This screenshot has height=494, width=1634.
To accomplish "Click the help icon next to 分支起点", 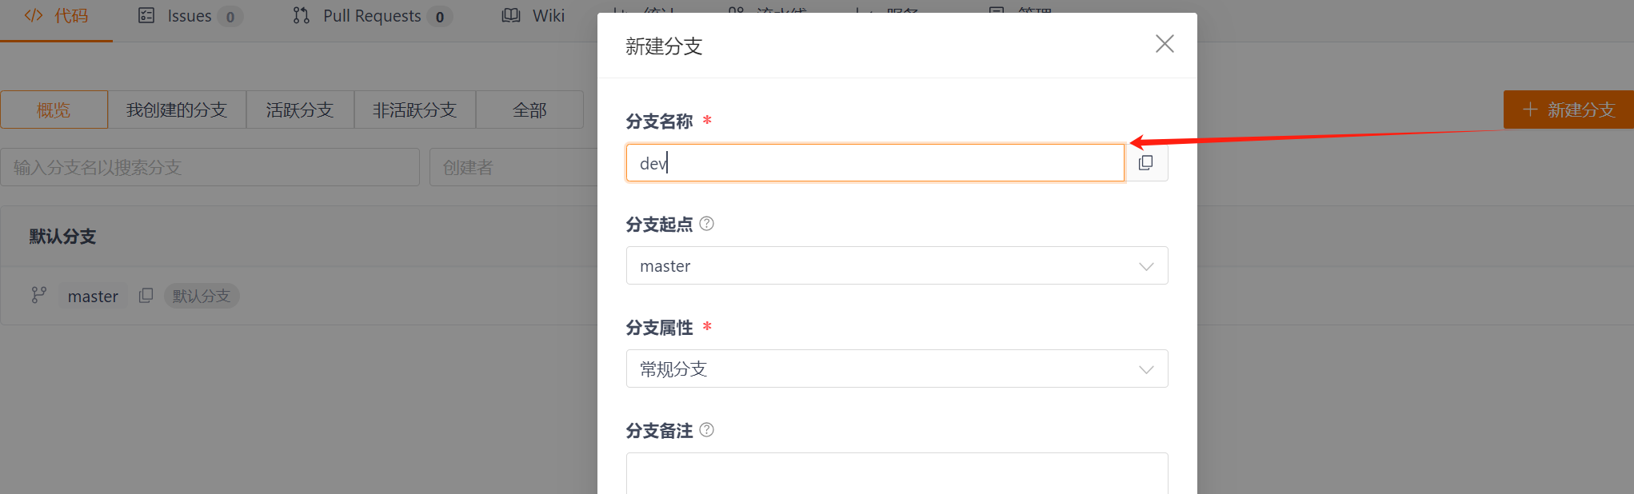I will pos(707,224).
